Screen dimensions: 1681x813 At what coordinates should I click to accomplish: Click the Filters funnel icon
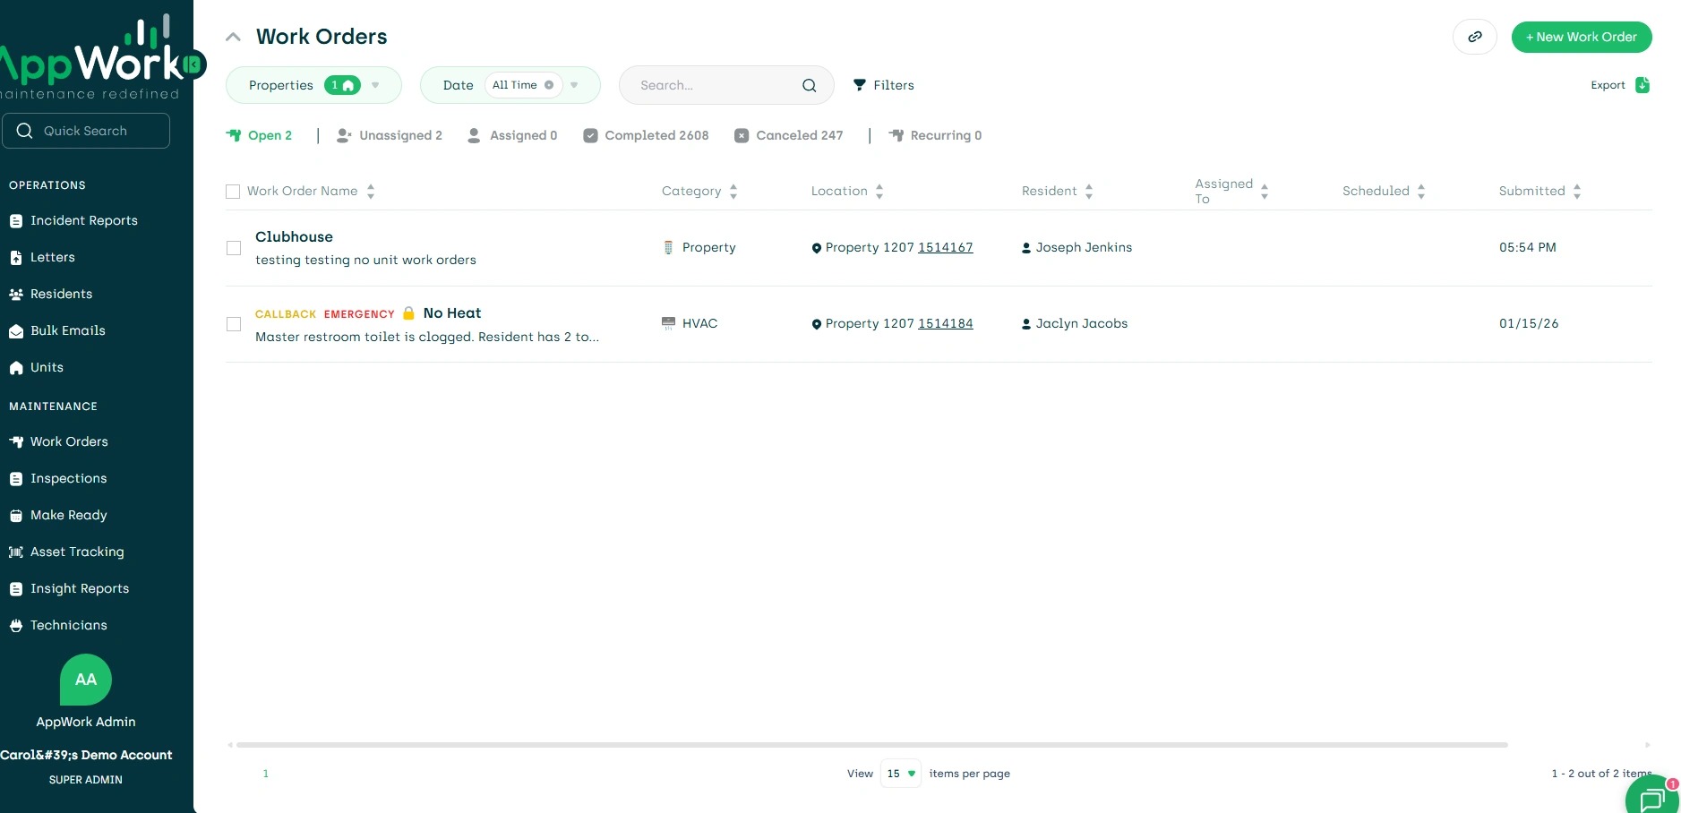(860, 85)
